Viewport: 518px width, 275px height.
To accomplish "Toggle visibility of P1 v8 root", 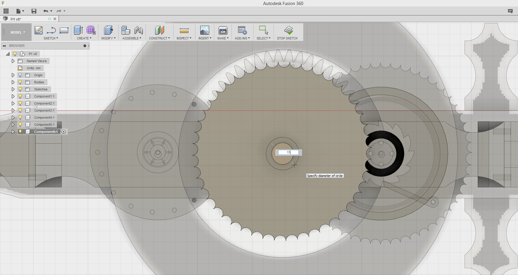I will (x=15, y=54).
